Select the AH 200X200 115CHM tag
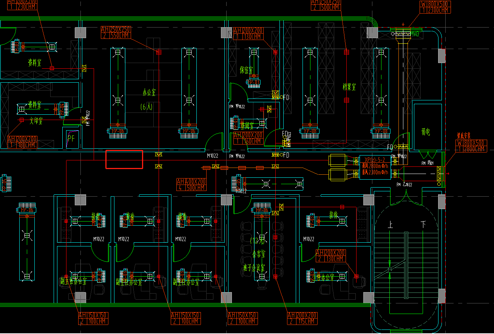This screenshot has width=494, height=334. (x=303, y=319)
